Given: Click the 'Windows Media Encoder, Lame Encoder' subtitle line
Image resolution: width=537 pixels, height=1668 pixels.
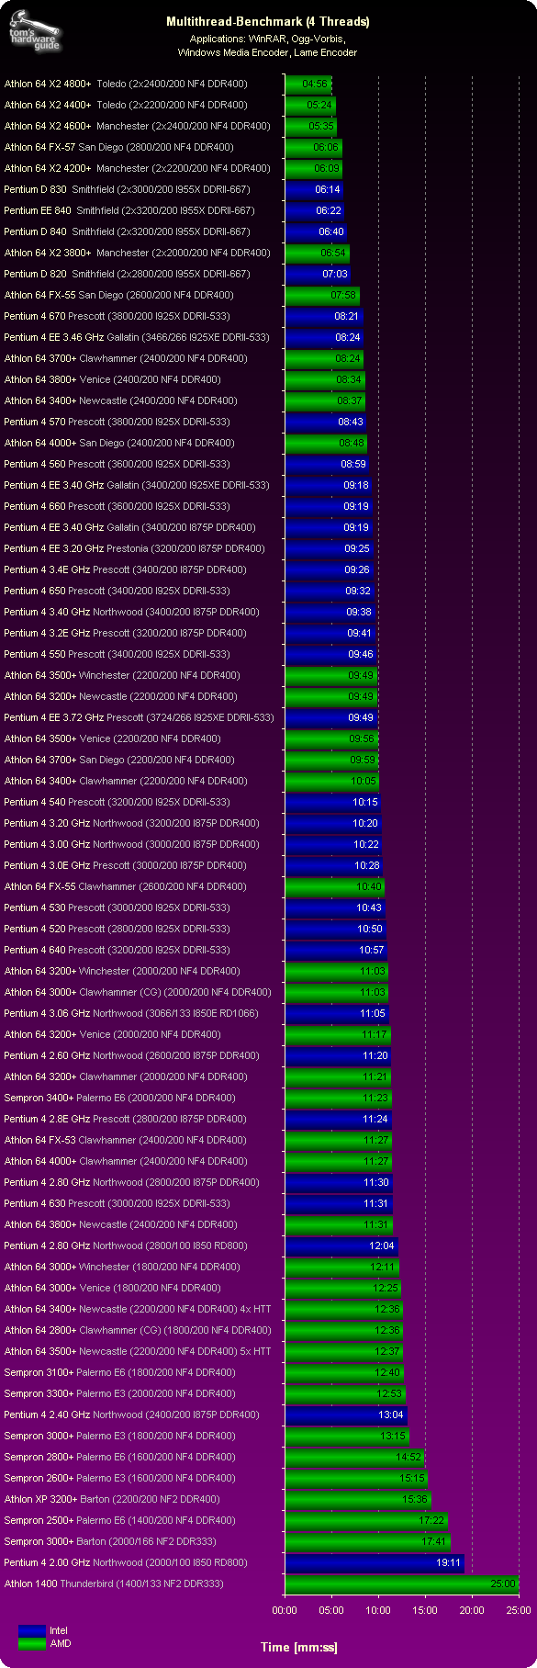Looking at the screenshot, I should pyautogui.click(x=268, y=52).
